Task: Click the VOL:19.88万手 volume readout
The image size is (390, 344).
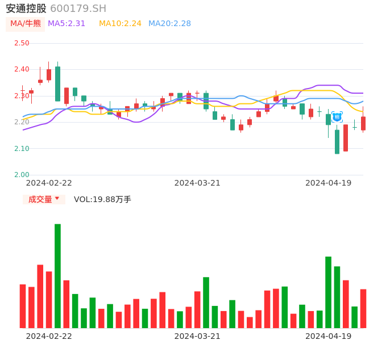Action: (x=102, y=199)
